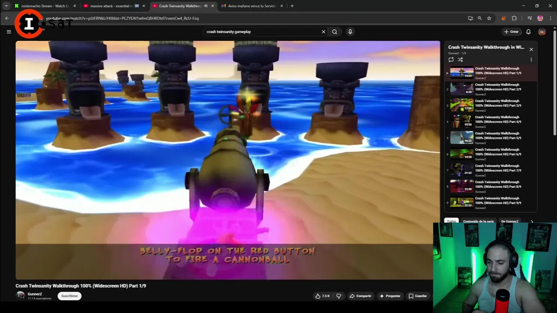Image resolution: width=557 pixels, height=313 pixels.
Task: Play Part 8/9 from the playlist
Action: 491,186
